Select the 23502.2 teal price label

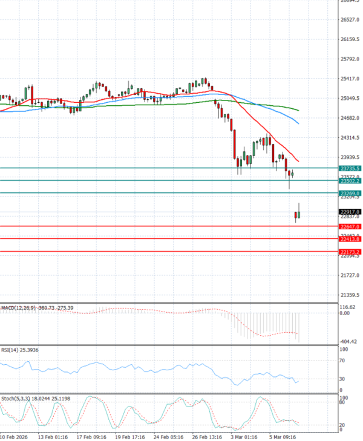[x=350, y=181]
